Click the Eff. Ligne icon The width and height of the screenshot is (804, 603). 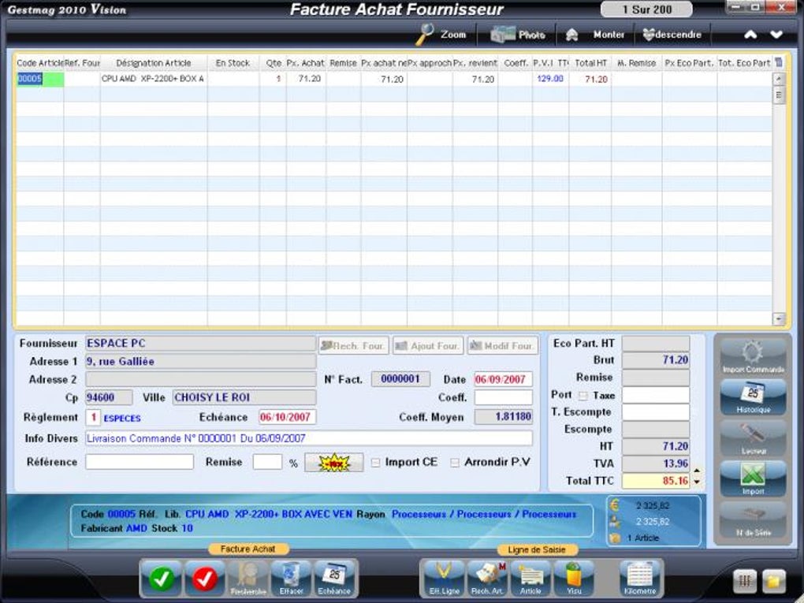[x=444, y=579]
